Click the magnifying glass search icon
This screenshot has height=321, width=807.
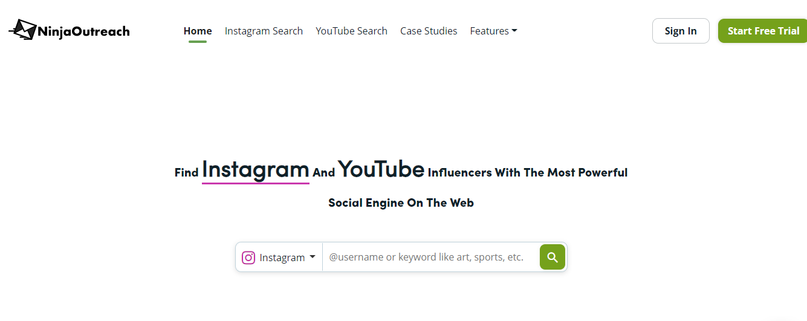[x=553, y=257]
